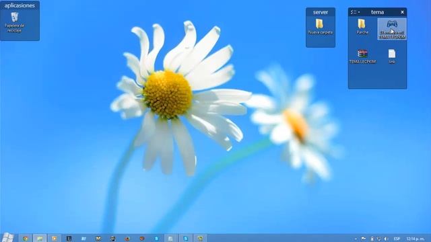Close the tema fence
The width and height of the screenshot is (431, 242).
[402, 12]
